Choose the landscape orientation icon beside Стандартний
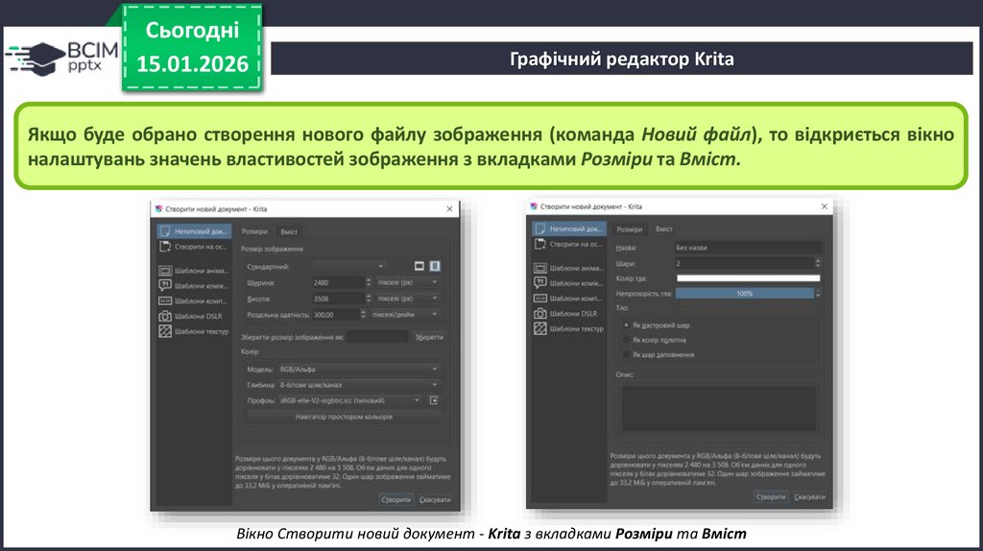This screenshot has width=983, height=551. click(x=420, y=267)
